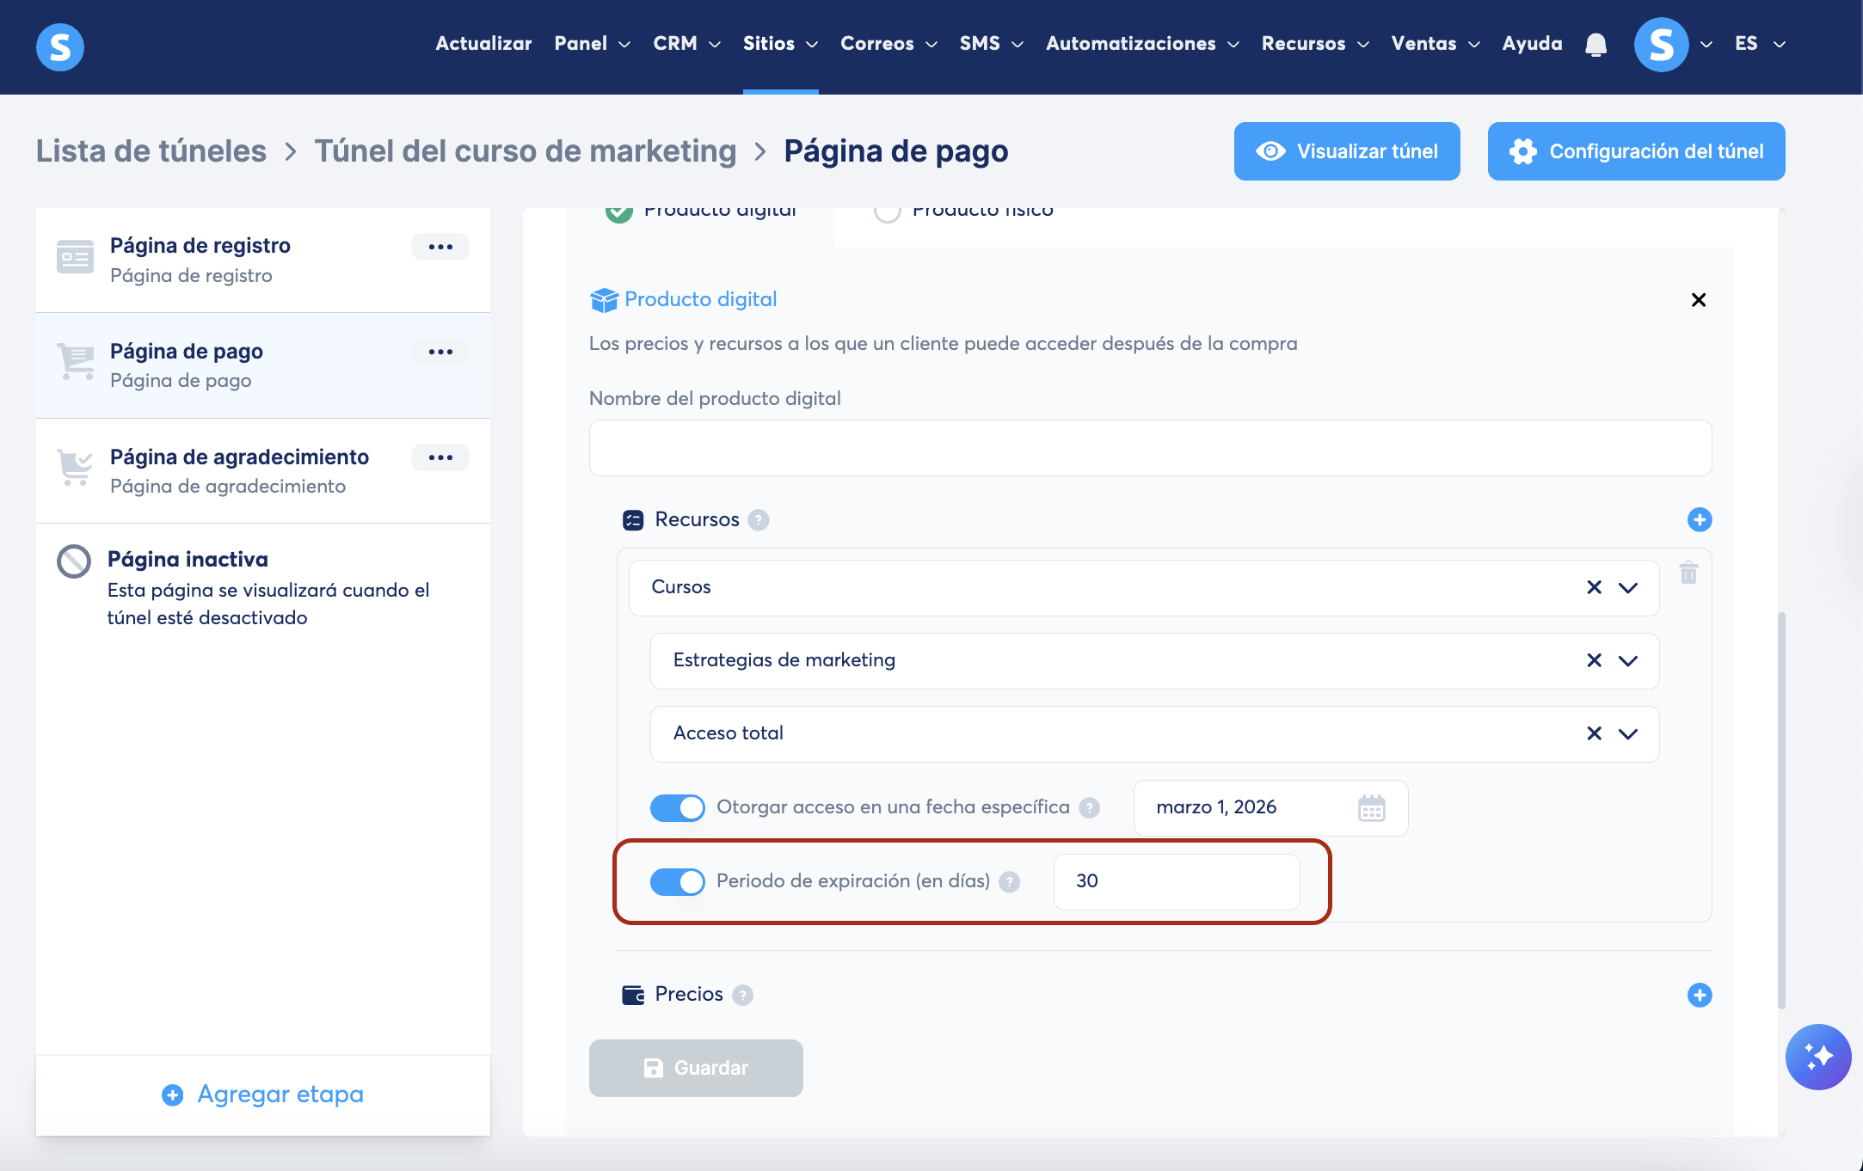
Task: Toggle Otorgar acceso en una fecha específica
Action: click(x=677, y=807)
